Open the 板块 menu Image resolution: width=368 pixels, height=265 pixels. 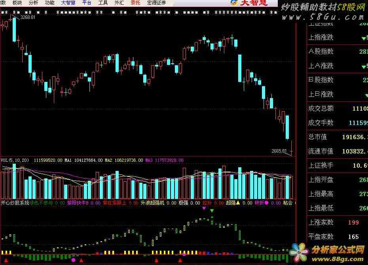tap(17, 3)
